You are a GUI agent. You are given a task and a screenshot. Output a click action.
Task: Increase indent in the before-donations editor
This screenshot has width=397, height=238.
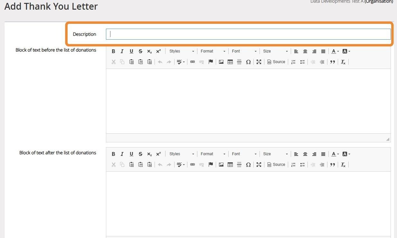[322, 62]
